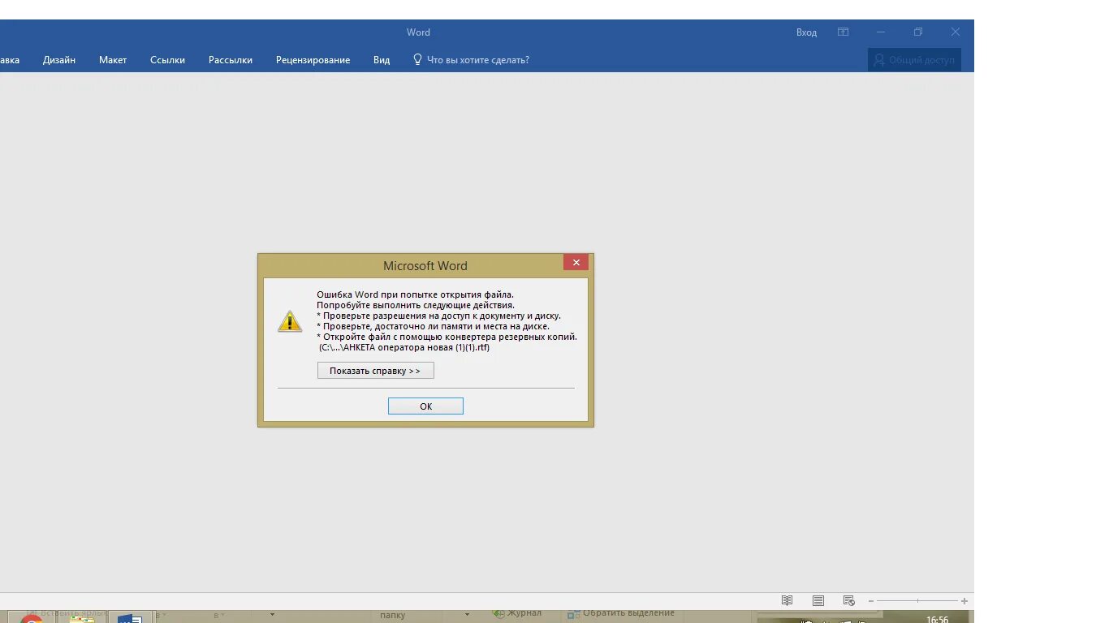Screen dimensions: 1109x623
Task: Close the Word application window
Action: 956,32
